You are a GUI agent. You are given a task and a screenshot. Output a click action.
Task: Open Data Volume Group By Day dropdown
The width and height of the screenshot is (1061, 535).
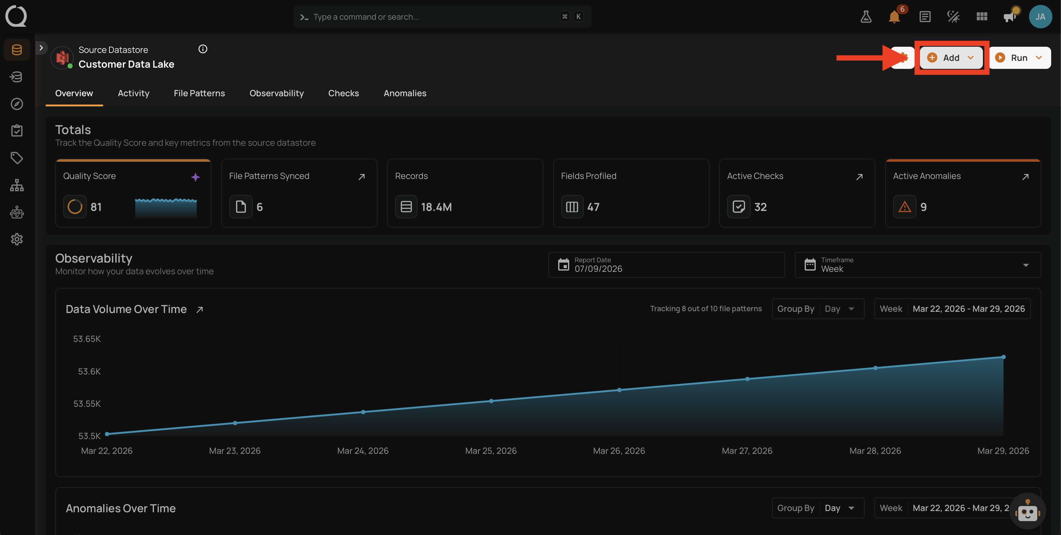[818, 309]
